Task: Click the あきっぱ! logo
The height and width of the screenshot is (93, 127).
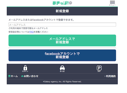Action: pyautogui.click(x=62, y=3)
